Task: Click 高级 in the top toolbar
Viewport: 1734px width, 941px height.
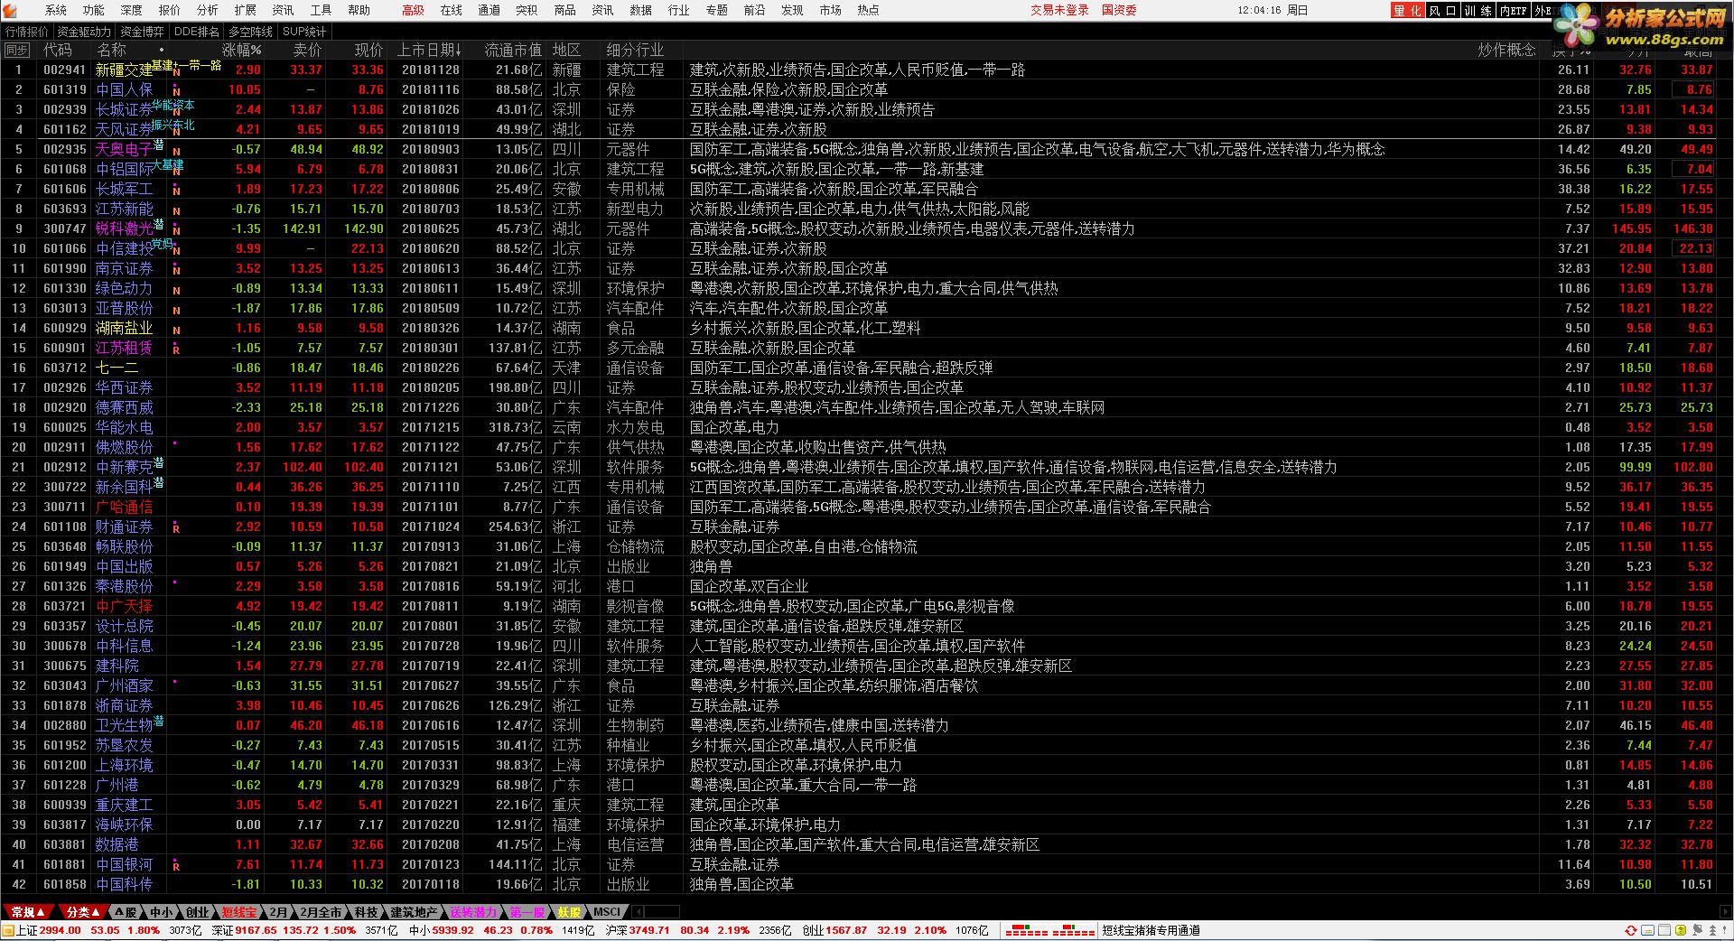Action: coord(413,10)
